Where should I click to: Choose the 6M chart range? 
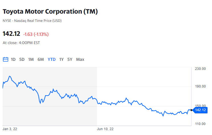point(41,59)
